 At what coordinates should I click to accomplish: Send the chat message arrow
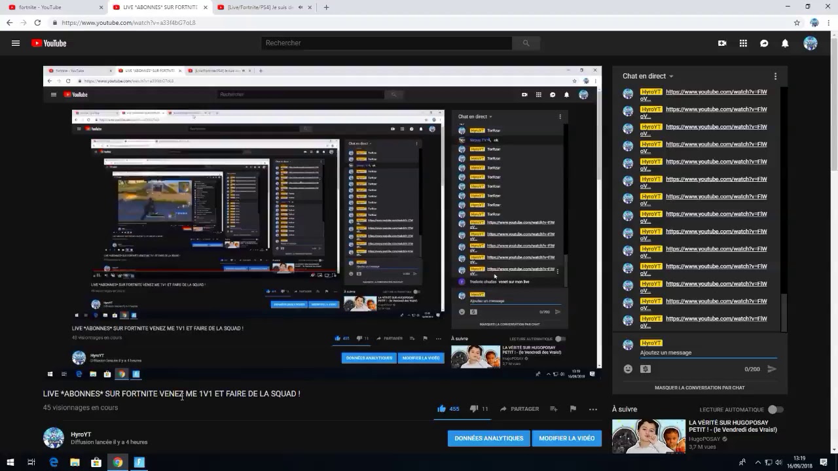click(772, 369)
